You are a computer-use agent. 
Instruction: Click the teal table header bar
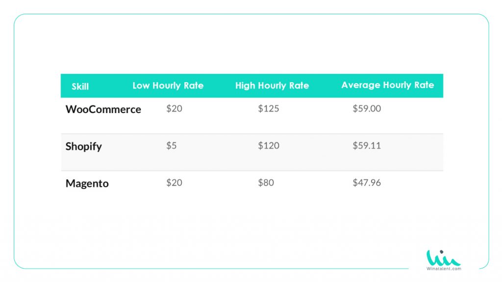tap(252, 86)
